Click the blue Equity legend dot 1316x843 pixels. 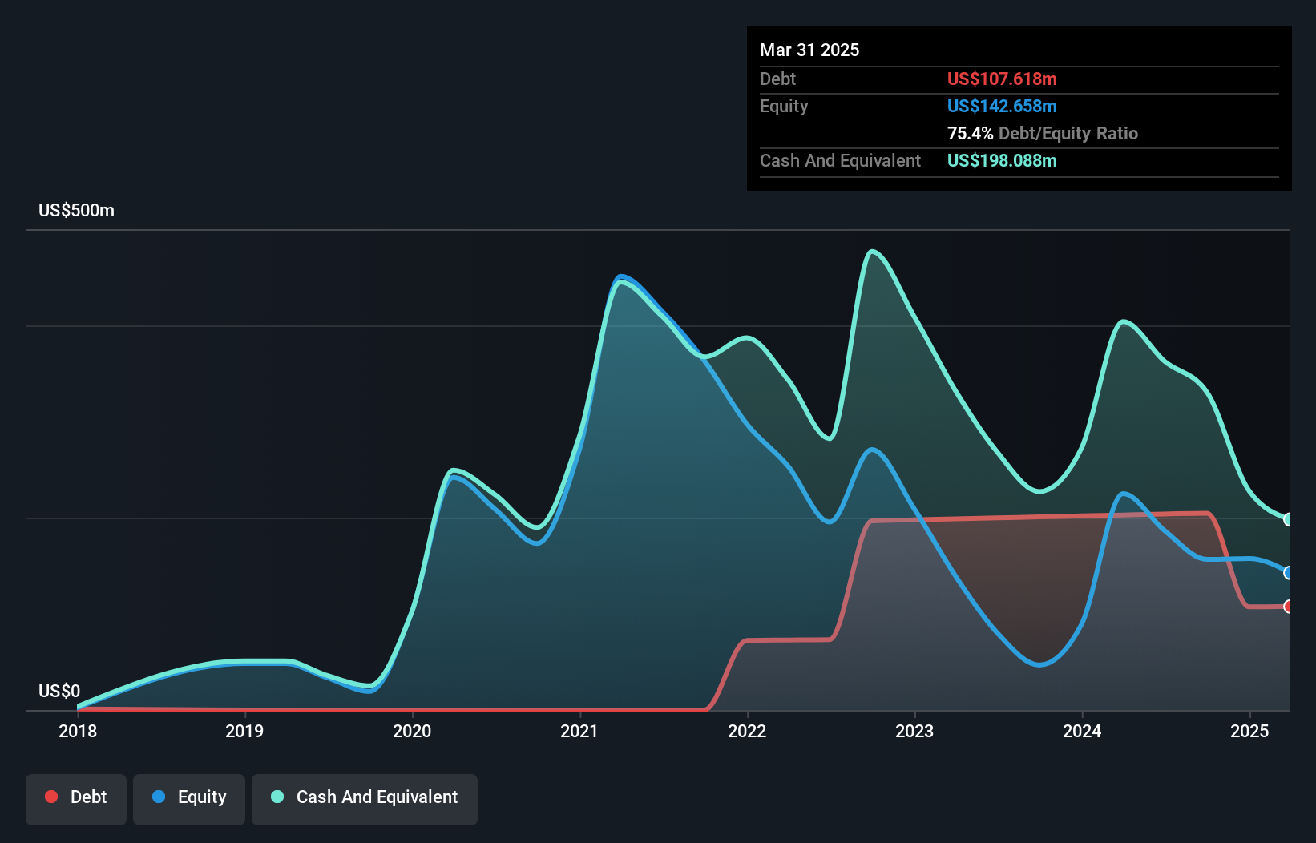[x=159, y=797]
